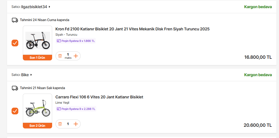Click installment card icon showing 9 x 1.866 TL
The height and width of the screenshot is (138, 279).
pyautogui.click(x=59, y=41)
